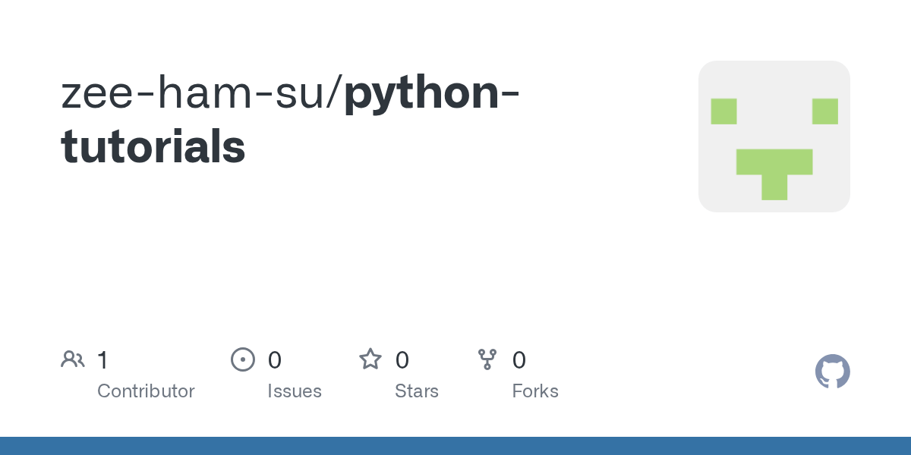Viewport: 911px width, 455px height.
Task: Click the forks branch icon
Action: tap(487, 359)
